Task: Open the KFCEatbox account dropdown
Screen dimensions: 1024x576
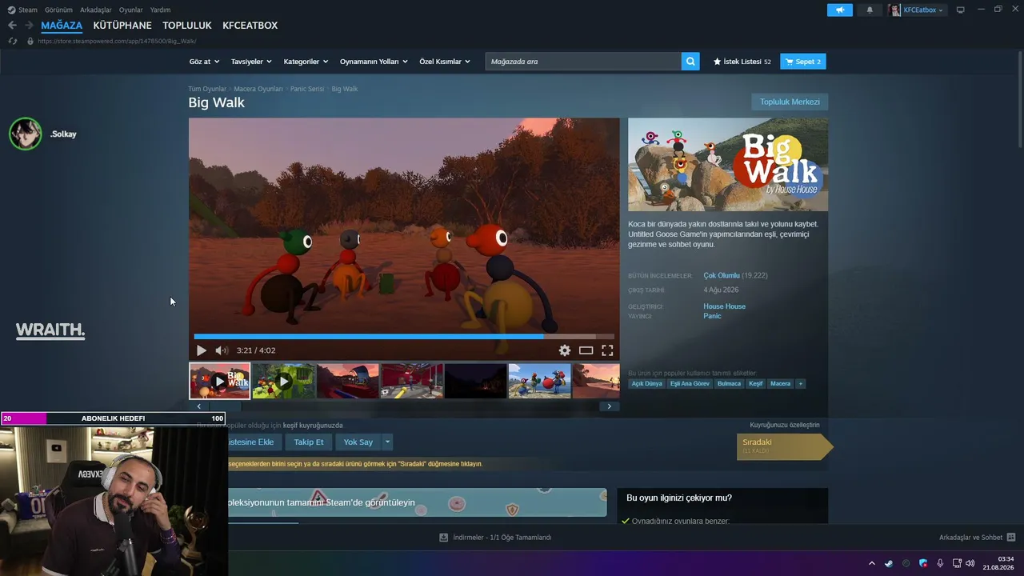Action: click(x=923, y=10)
